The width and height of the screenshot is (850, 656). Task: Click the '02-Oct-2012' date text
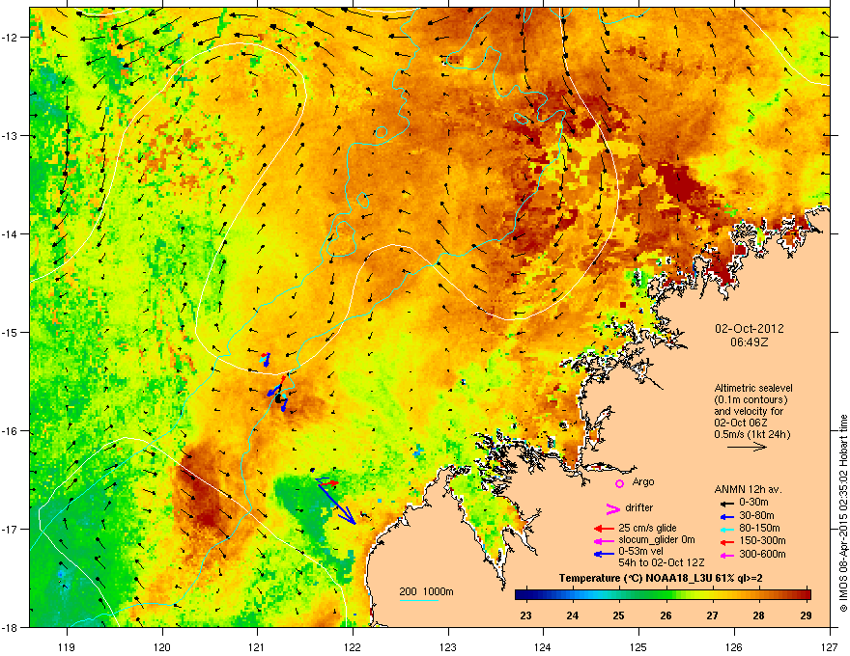click(750, 329)
